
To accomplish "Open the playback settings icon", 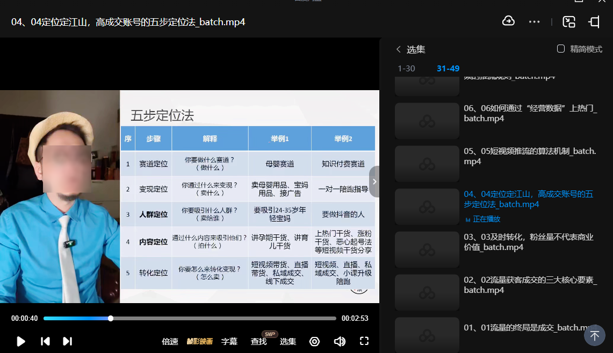I will [314, 341].
